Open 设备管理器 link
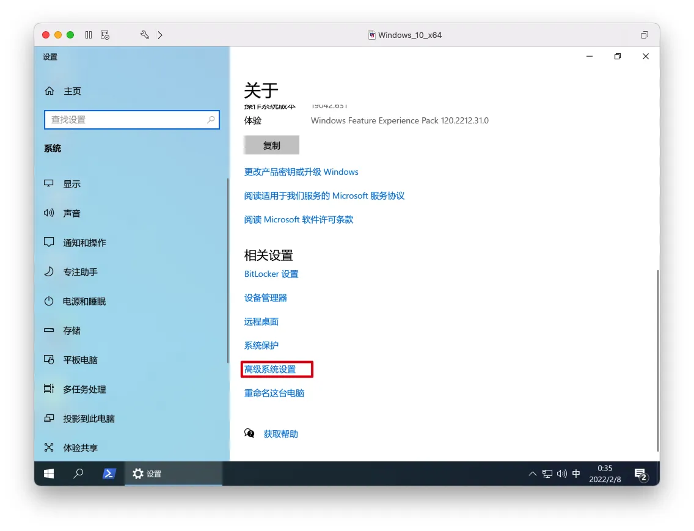 point(266,298)
